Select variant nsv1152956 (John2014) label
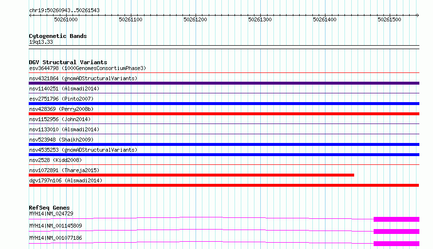The image size is (433, 249). pyautogui.click(x=60, y=119)
